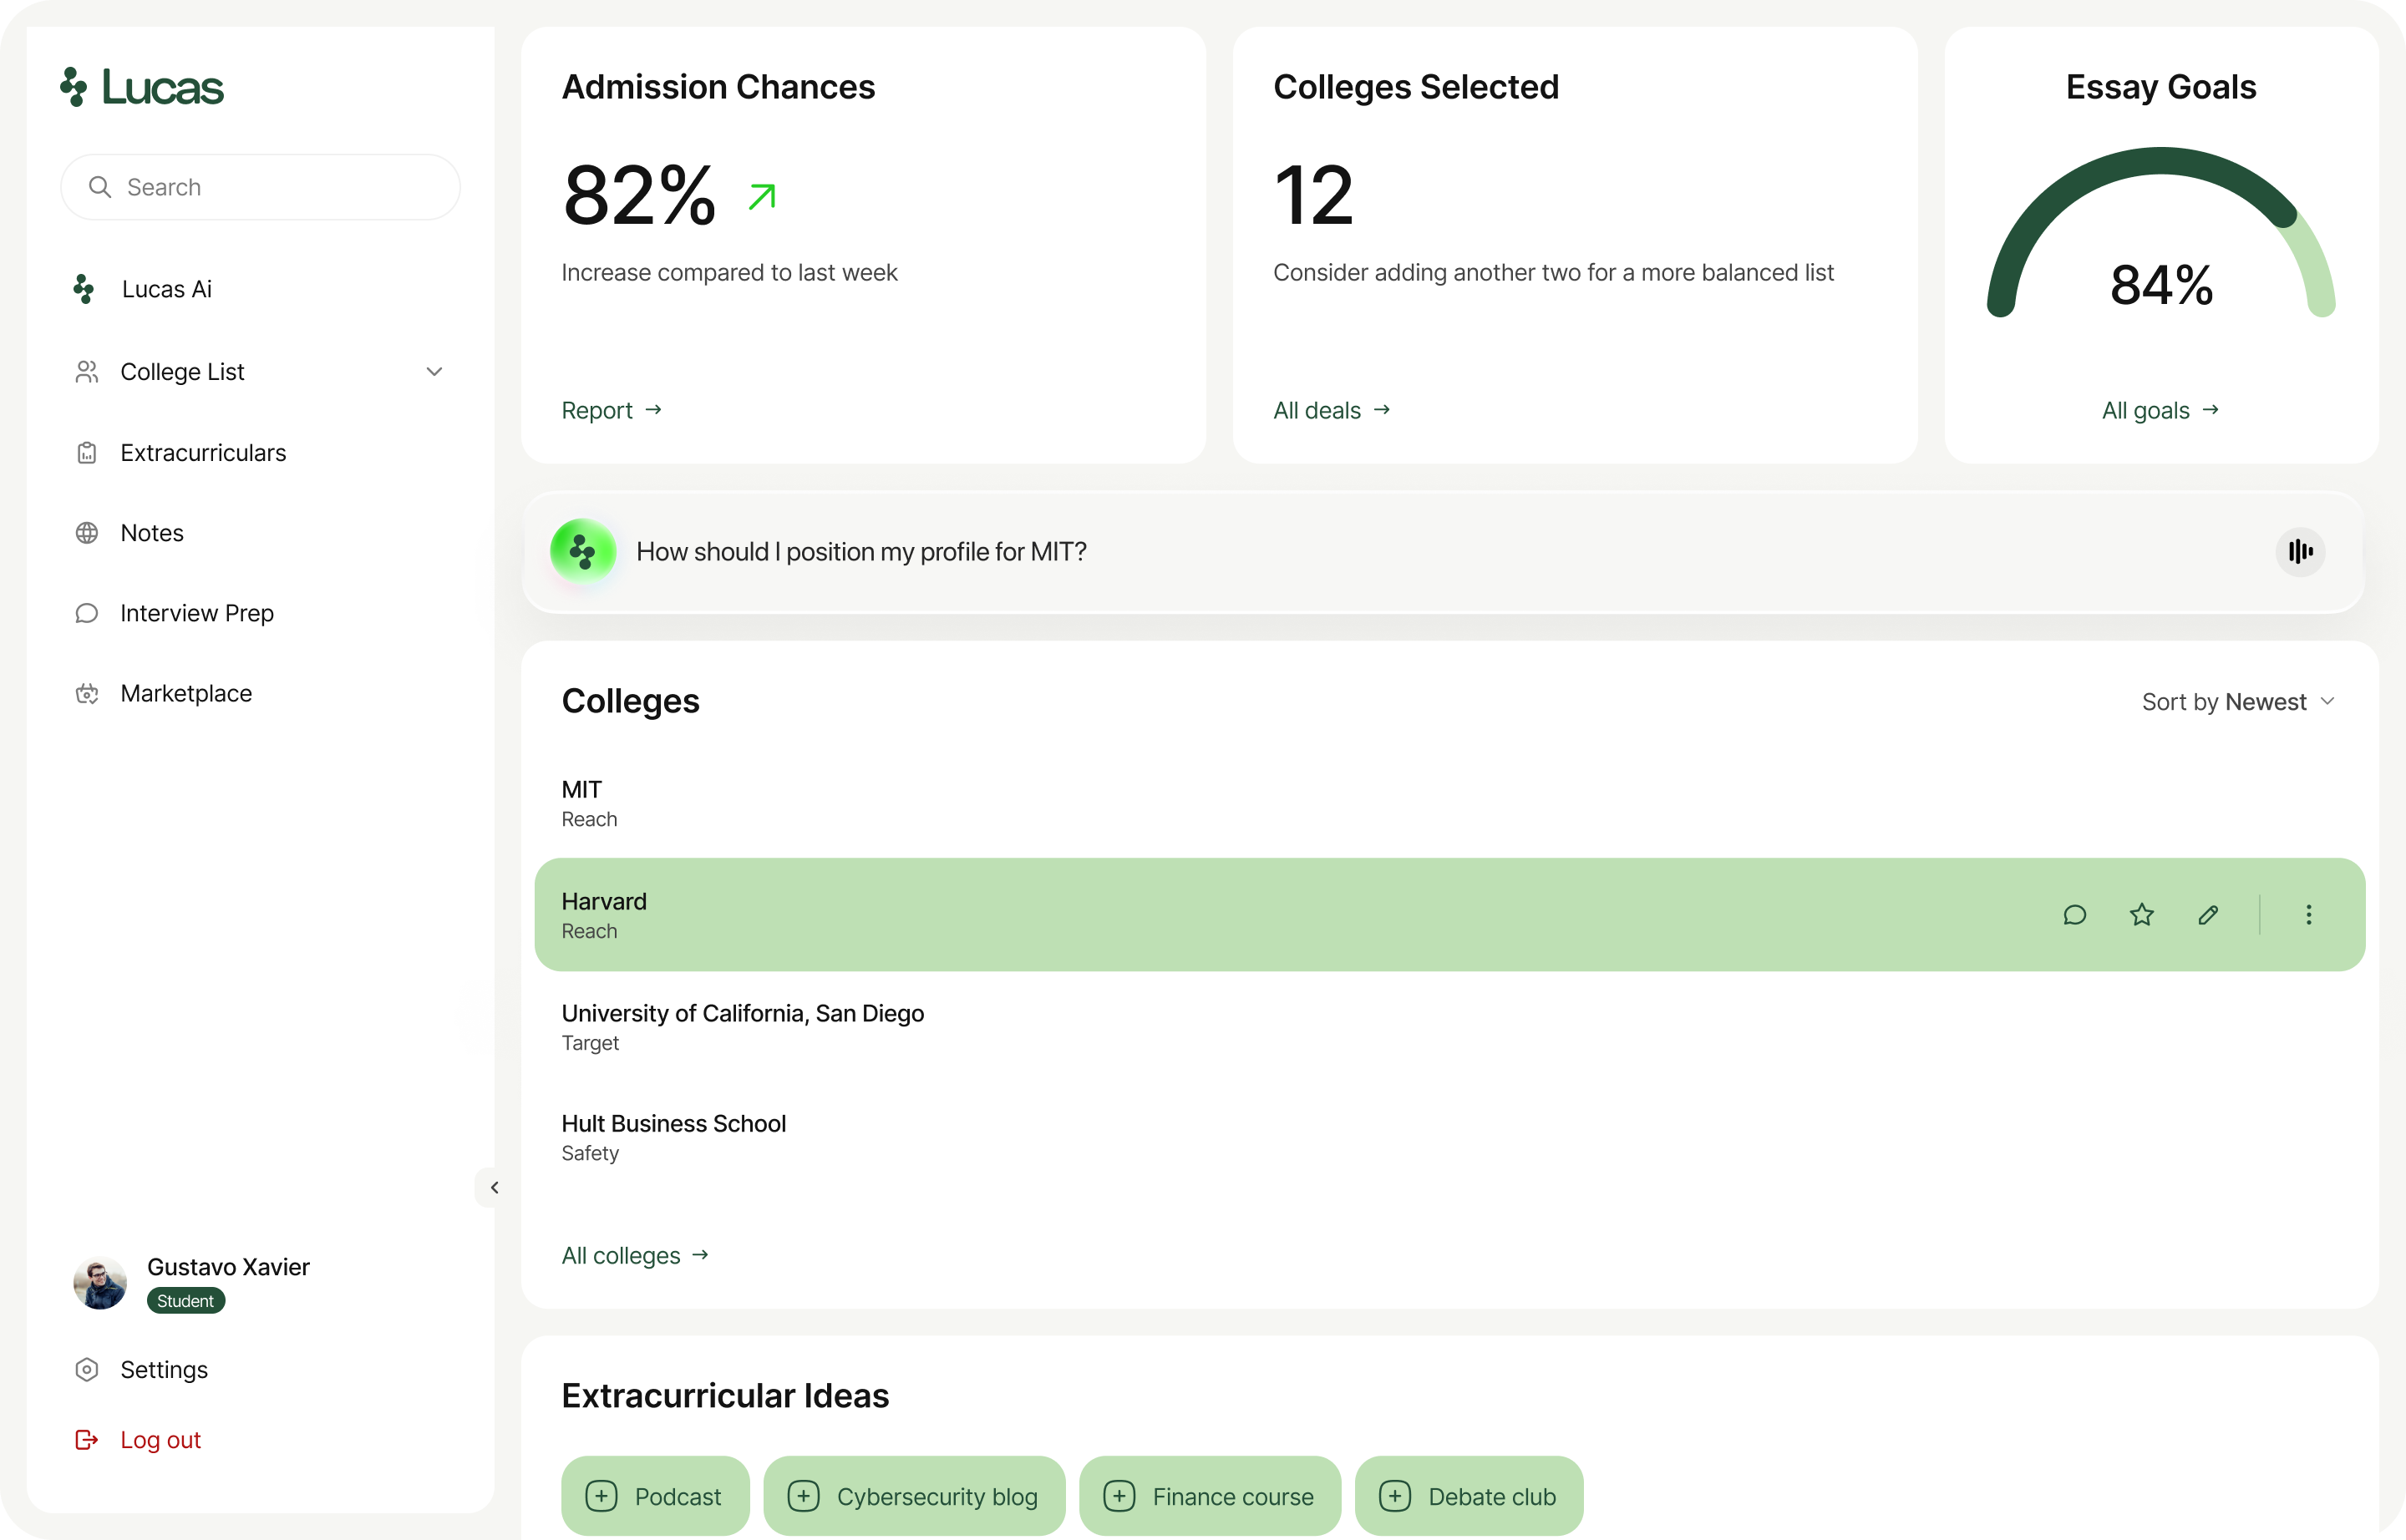Viewport: 2406px width, 1540px height.
Task: Click the voice waveform icon in the prompt bar
Action: (x=2300, y=552)
